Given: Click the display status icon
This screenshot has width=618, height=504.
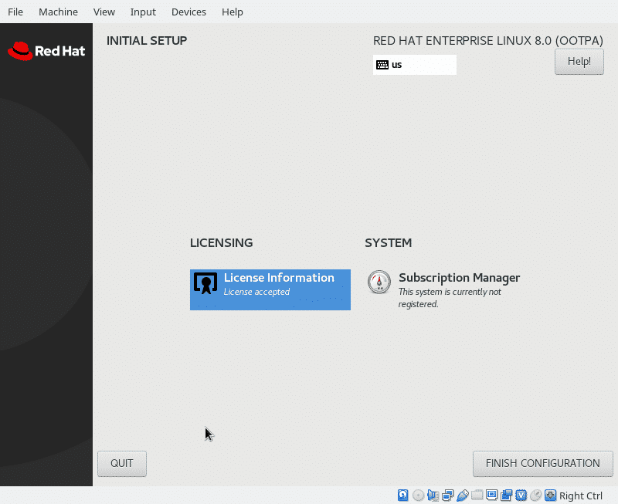Looking at the screenshot, I should pyautogui.click(x=491, y=495).
